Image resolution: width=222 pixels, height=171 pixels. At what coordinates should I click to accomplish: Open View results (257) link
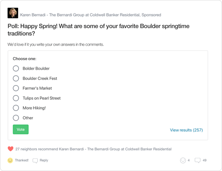tap(186, 130)
